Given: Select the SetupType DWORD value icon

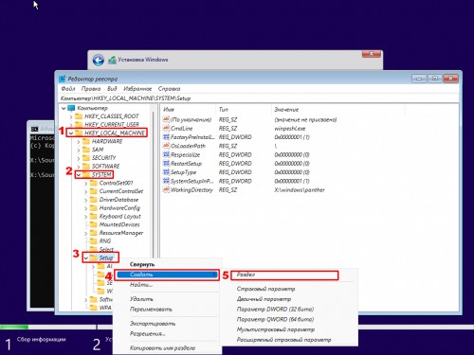Looking at the screenshot, I should click(166, 172).
